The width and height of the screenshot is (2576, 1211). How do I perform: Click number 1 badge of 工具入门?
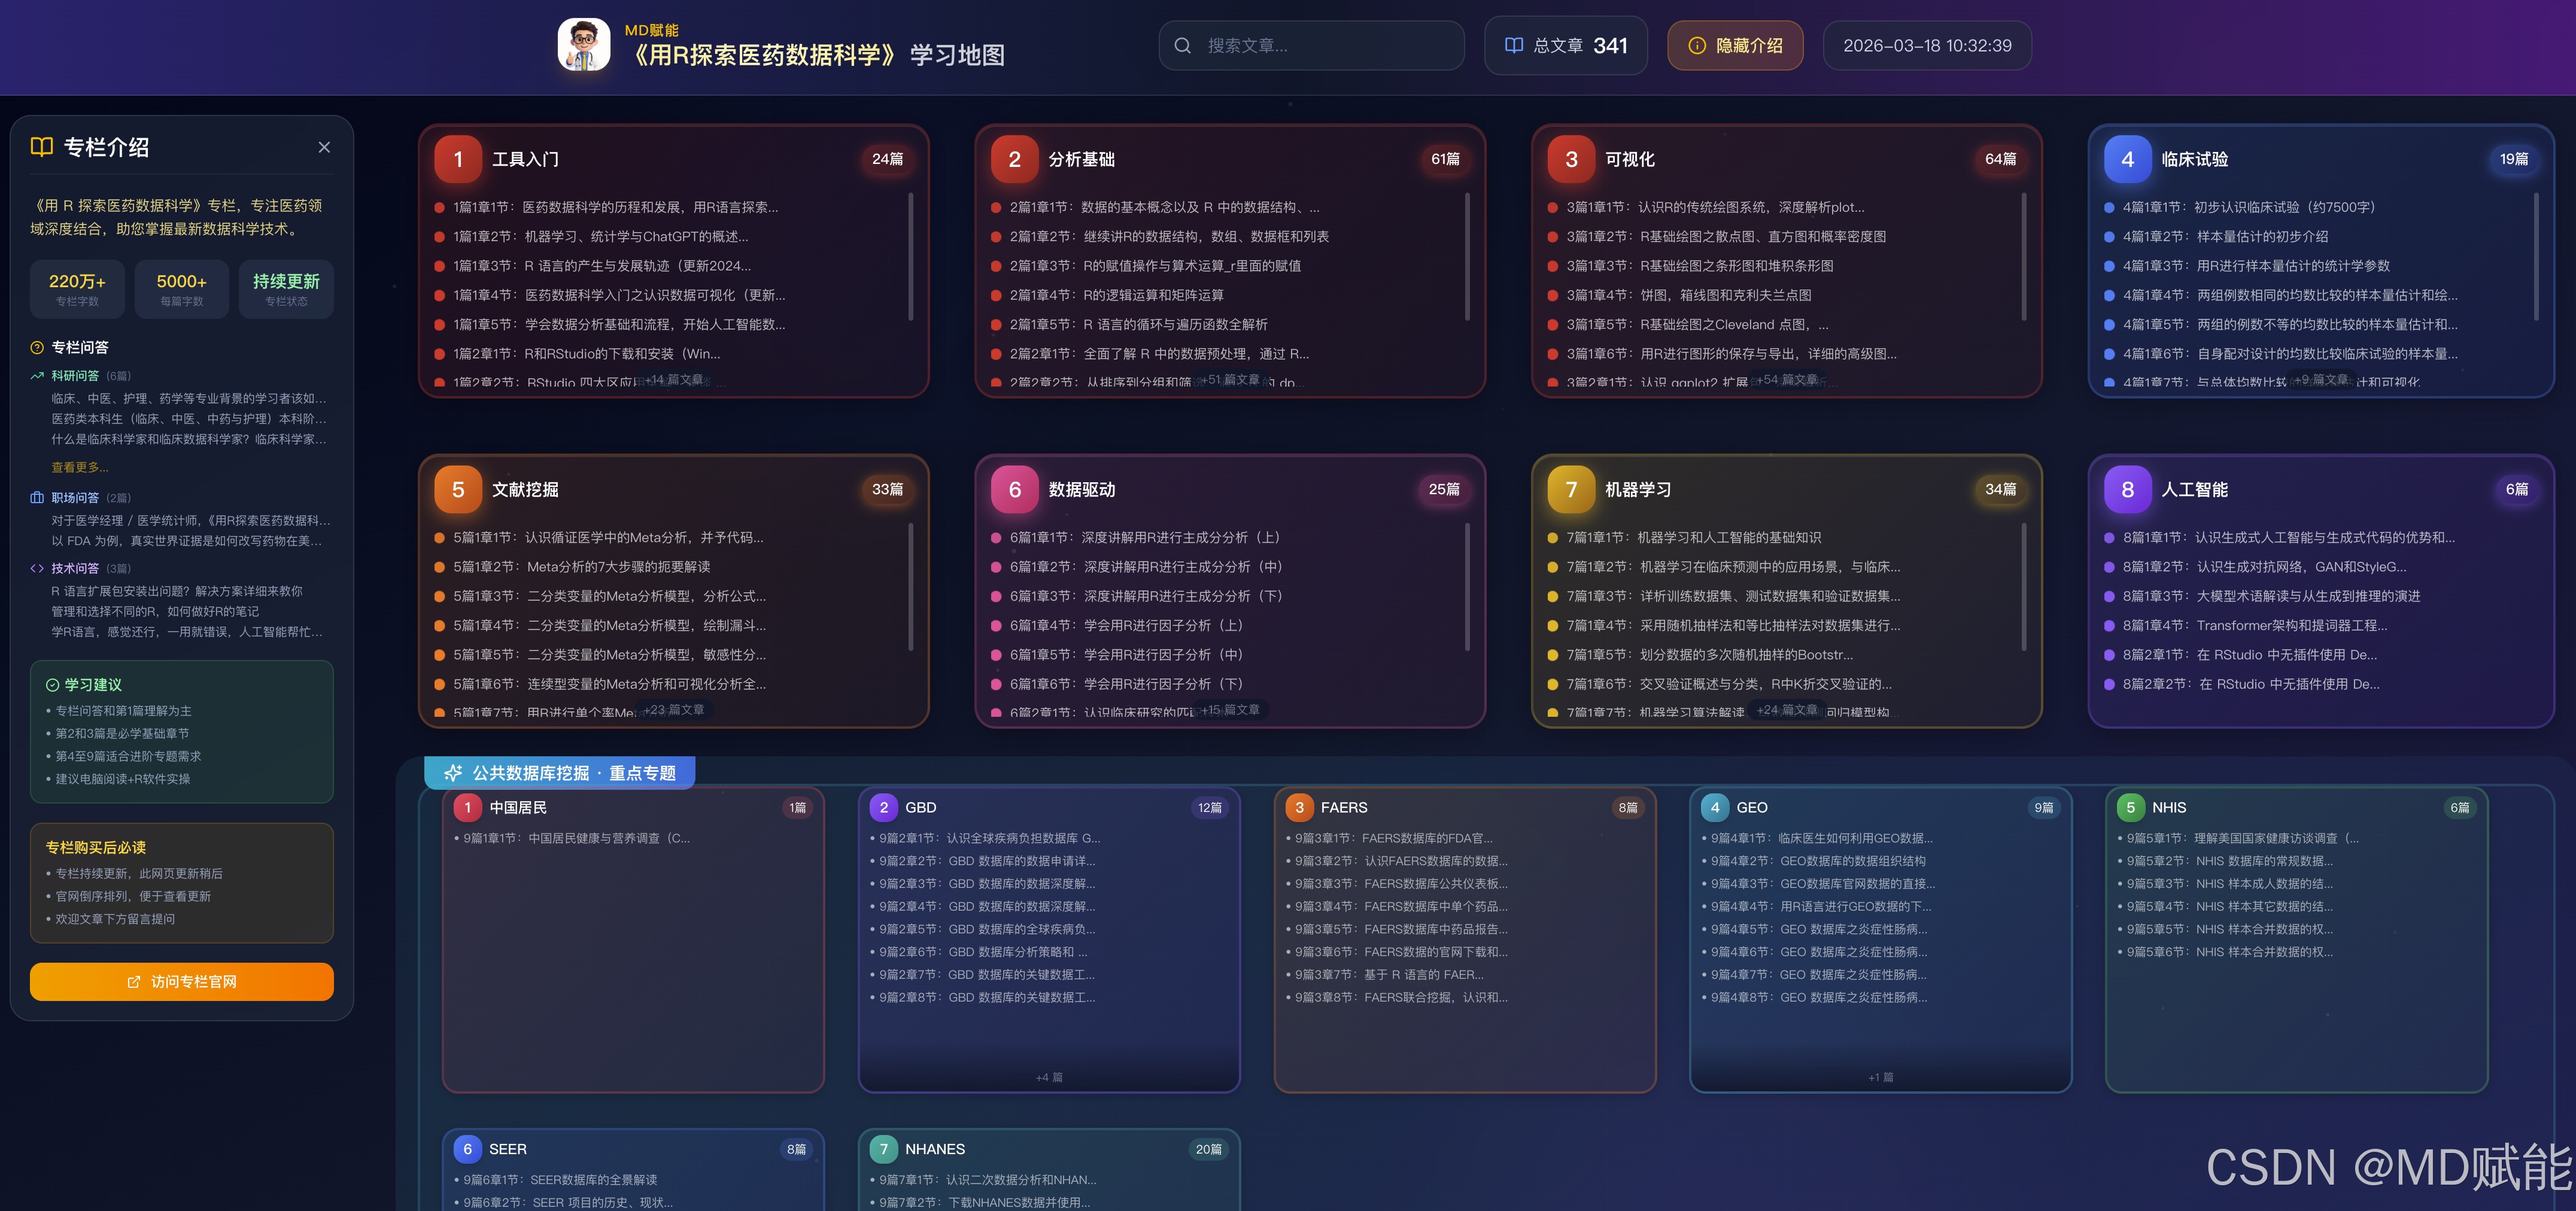click(458, 159)
